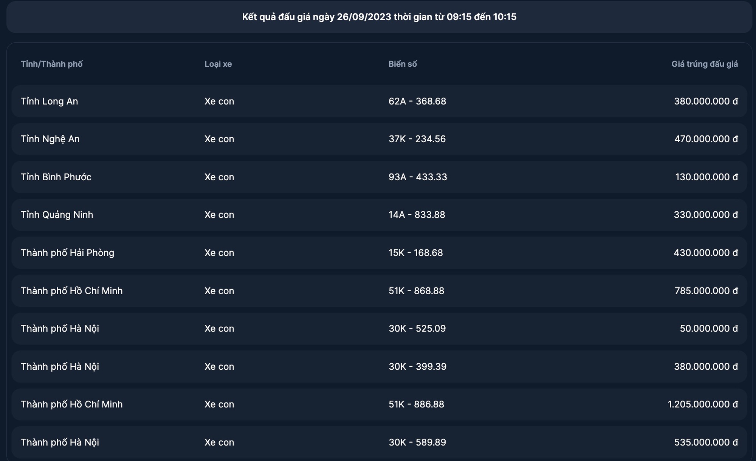The height and width of the screenshot is (461, 756).
Task: Select the 785.000.000 đ price cell
Action: (706, 291)
